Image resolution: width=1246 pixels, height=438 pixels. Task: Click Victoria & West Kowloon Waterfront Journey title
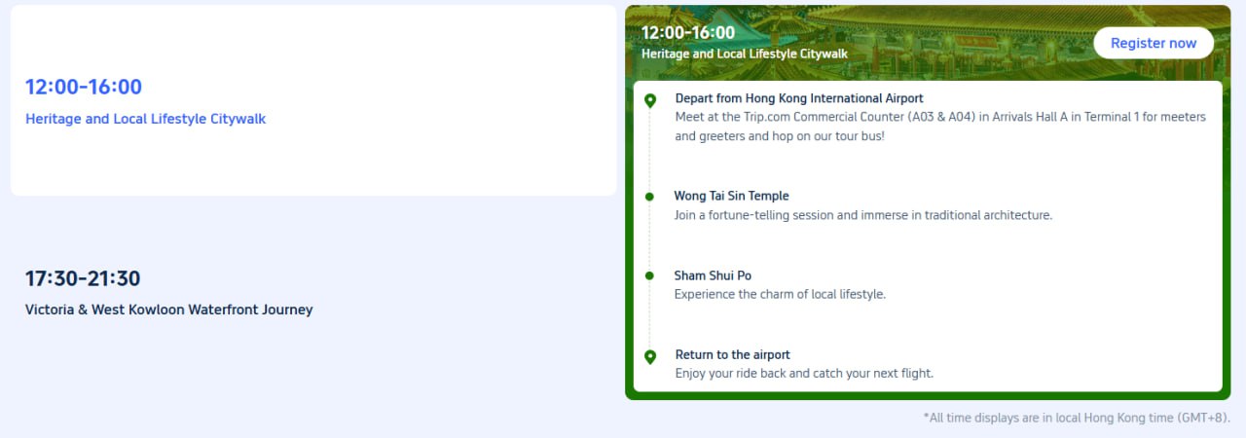[169, 310]
